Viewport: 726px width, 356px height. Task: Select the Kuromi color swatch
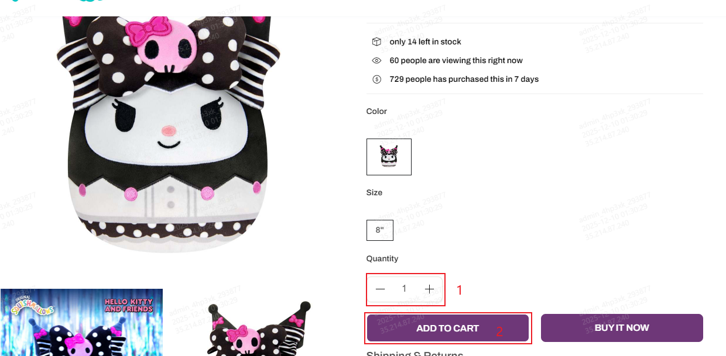(389, 157)
